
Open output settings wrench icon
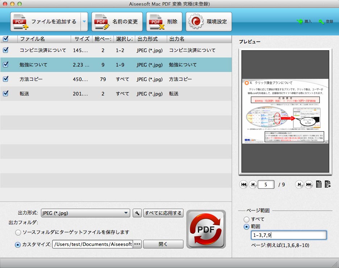[x=137, y=213]
